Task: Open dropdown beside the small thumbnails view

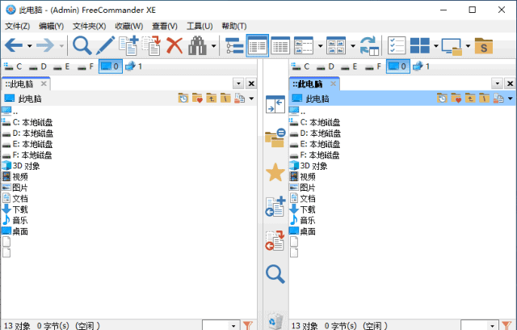Action: tap(320, 46)
